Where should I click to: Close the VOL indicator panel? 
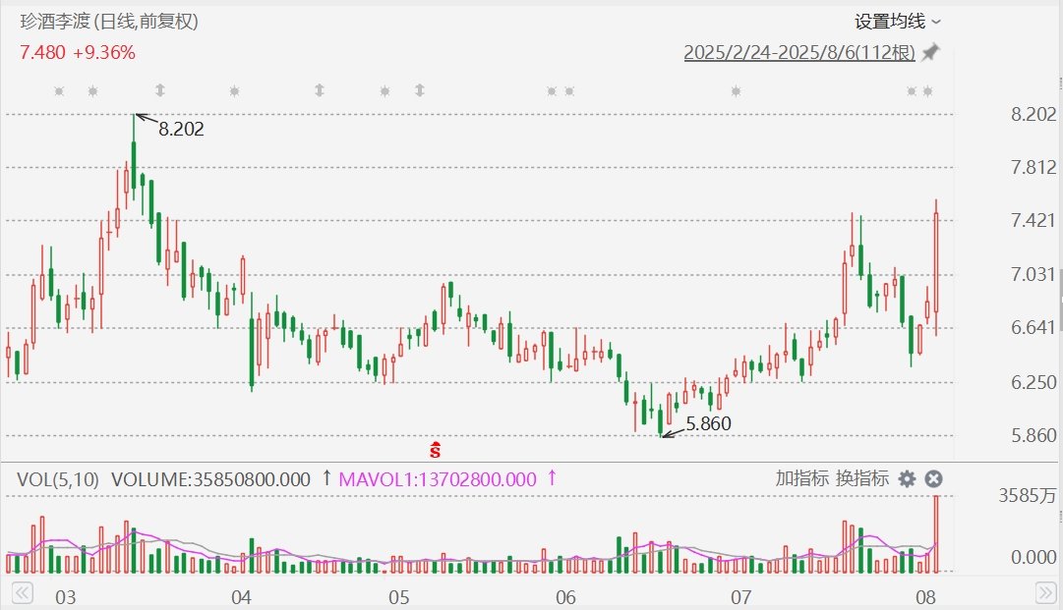pos(933,479)
